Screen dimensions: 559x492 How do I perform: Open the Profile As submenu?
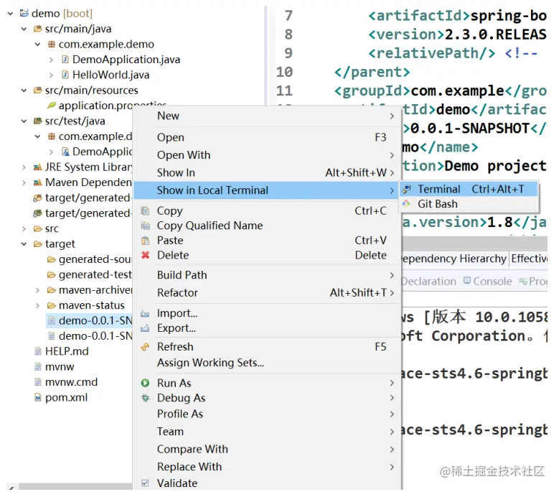pyautogui.click(x=268, y=414)
